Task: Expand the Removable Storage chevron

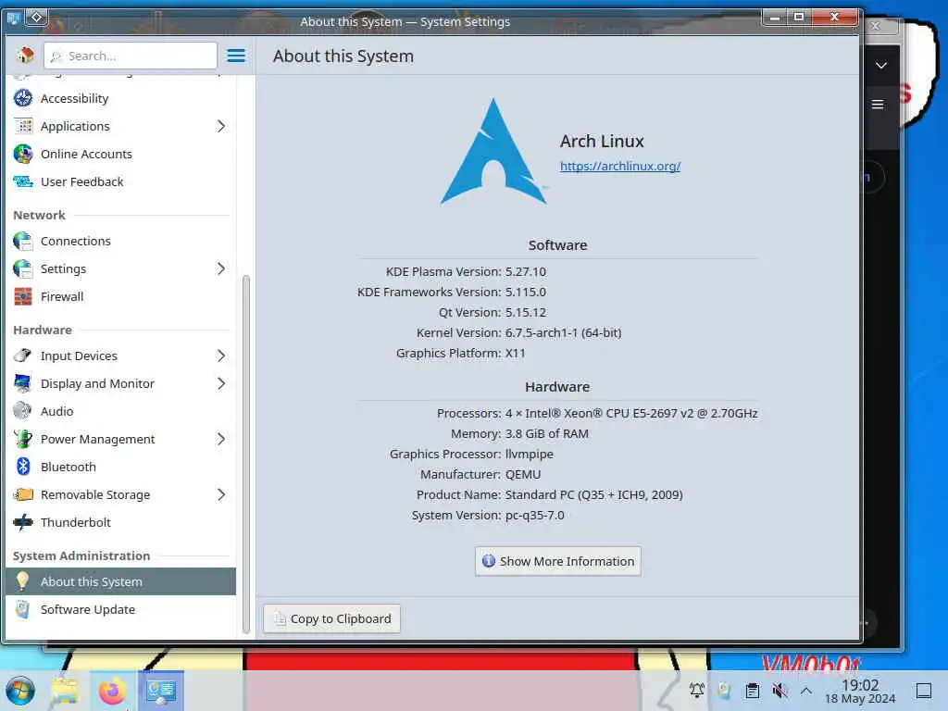Action: click(221, 495)
